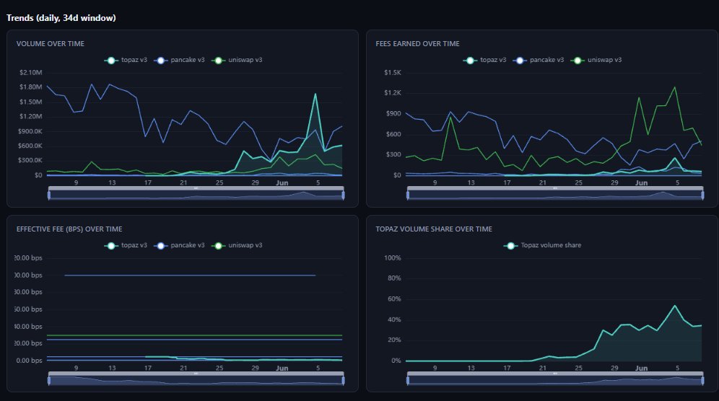Click the '40%' y-axis label
Screen dimensions: 719x401
394,320
